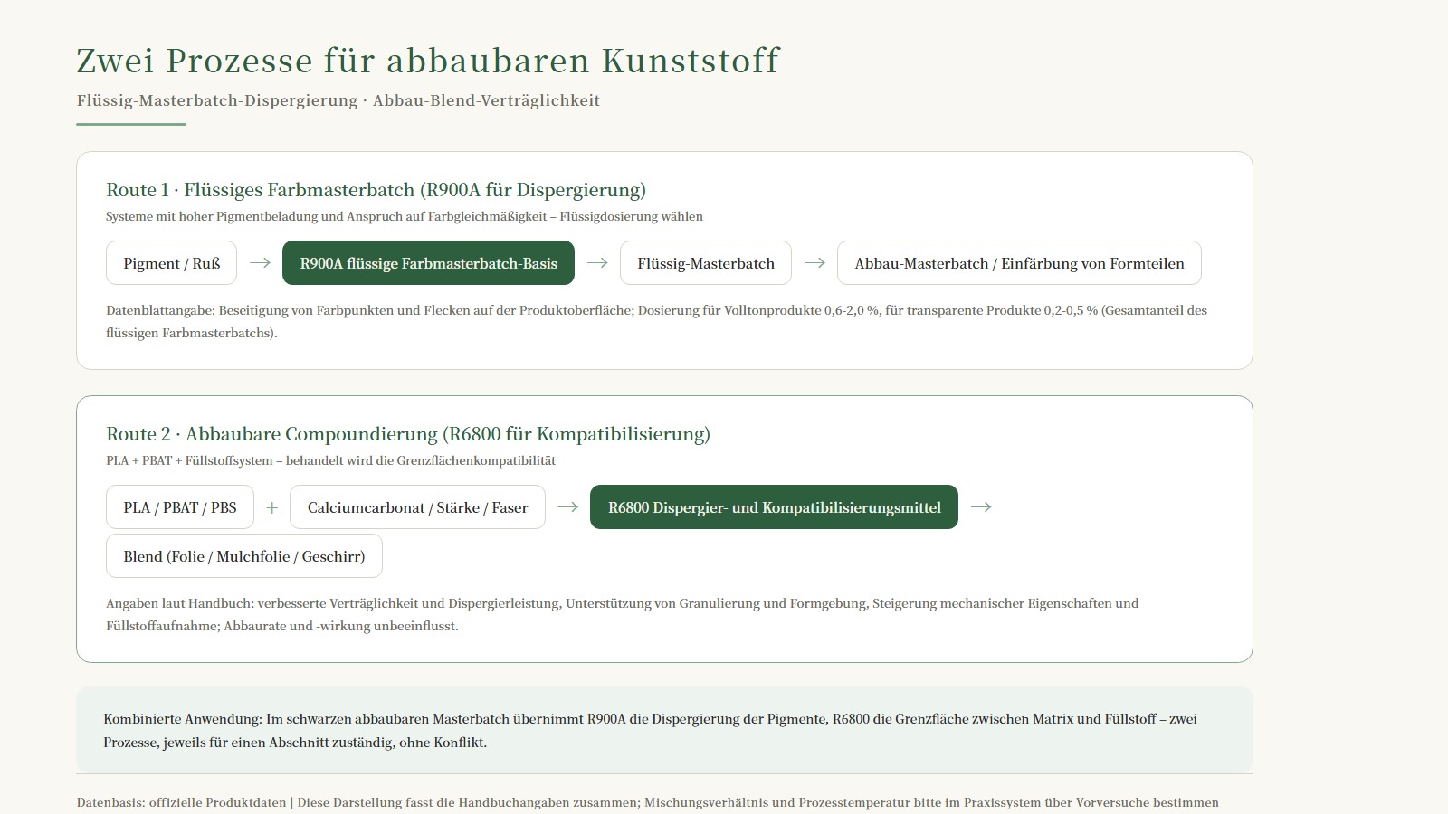Click the arrow after the Flüssig-Masterbatch box
The height and width of the screenshot is (814, 1448).
[814, 263]
